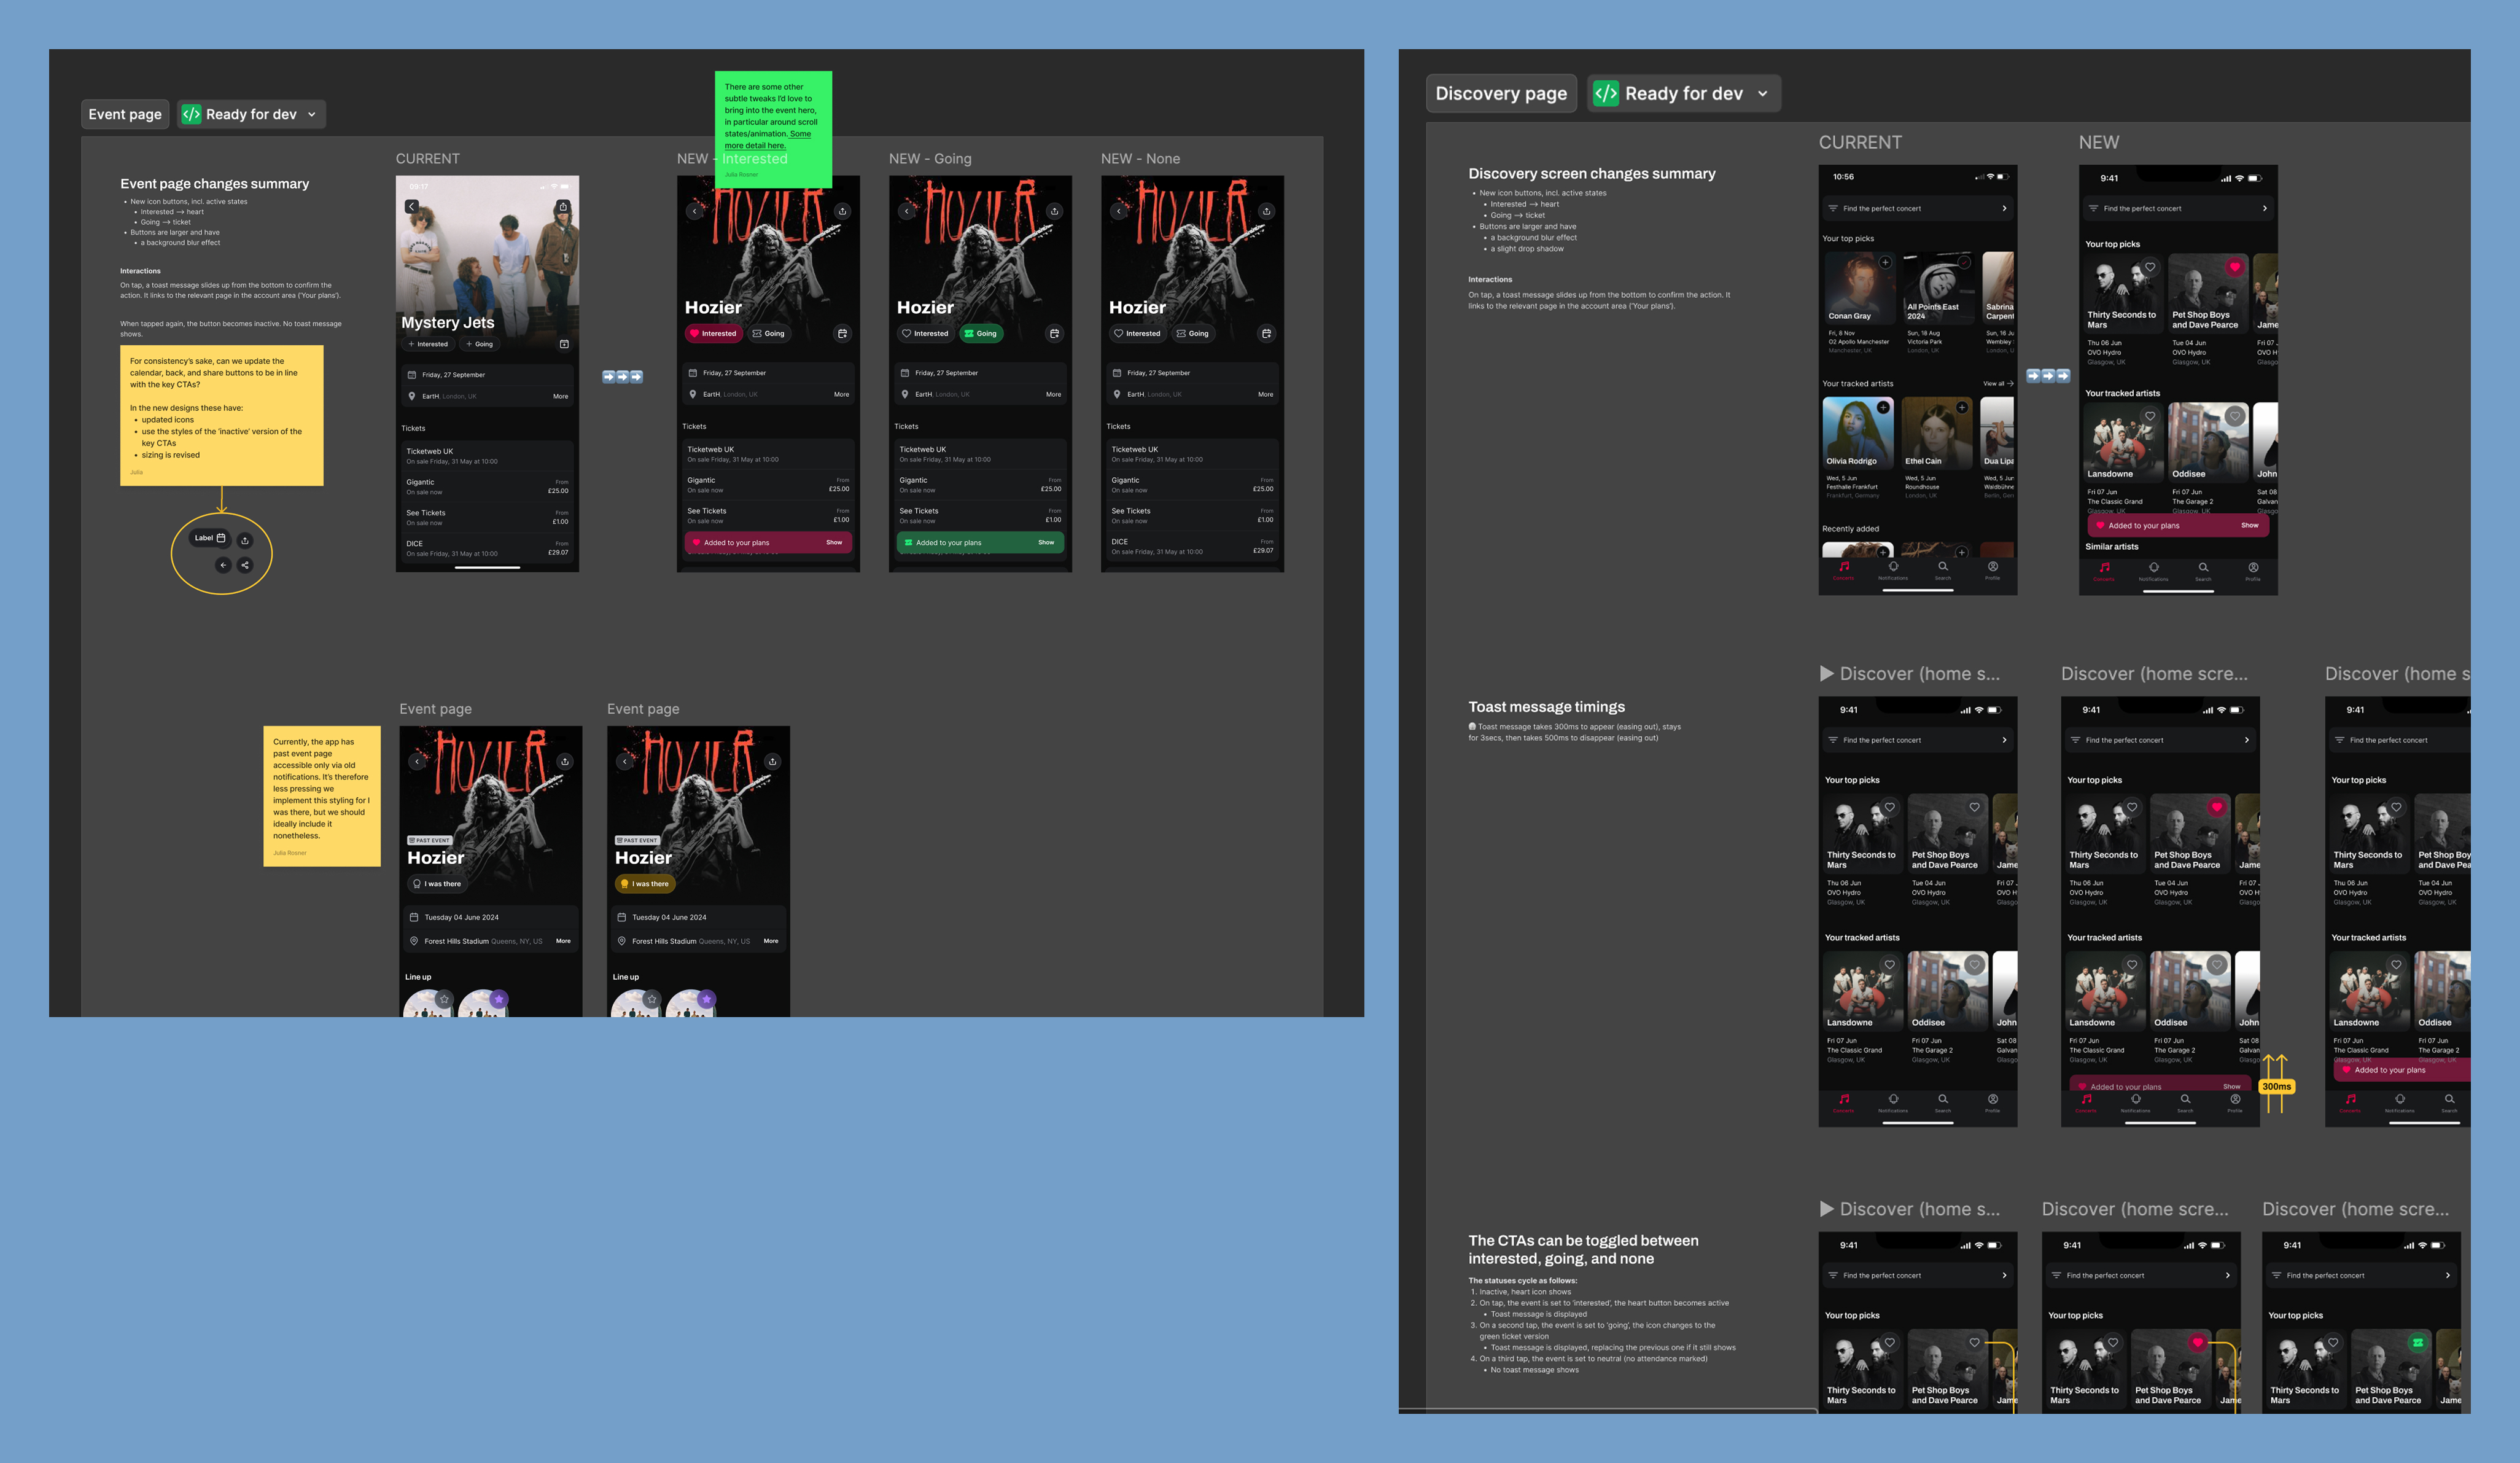Screen dimensions: 2520x1463
Task: Select the 'Event page' section label
Action: [x=125, y=114]
